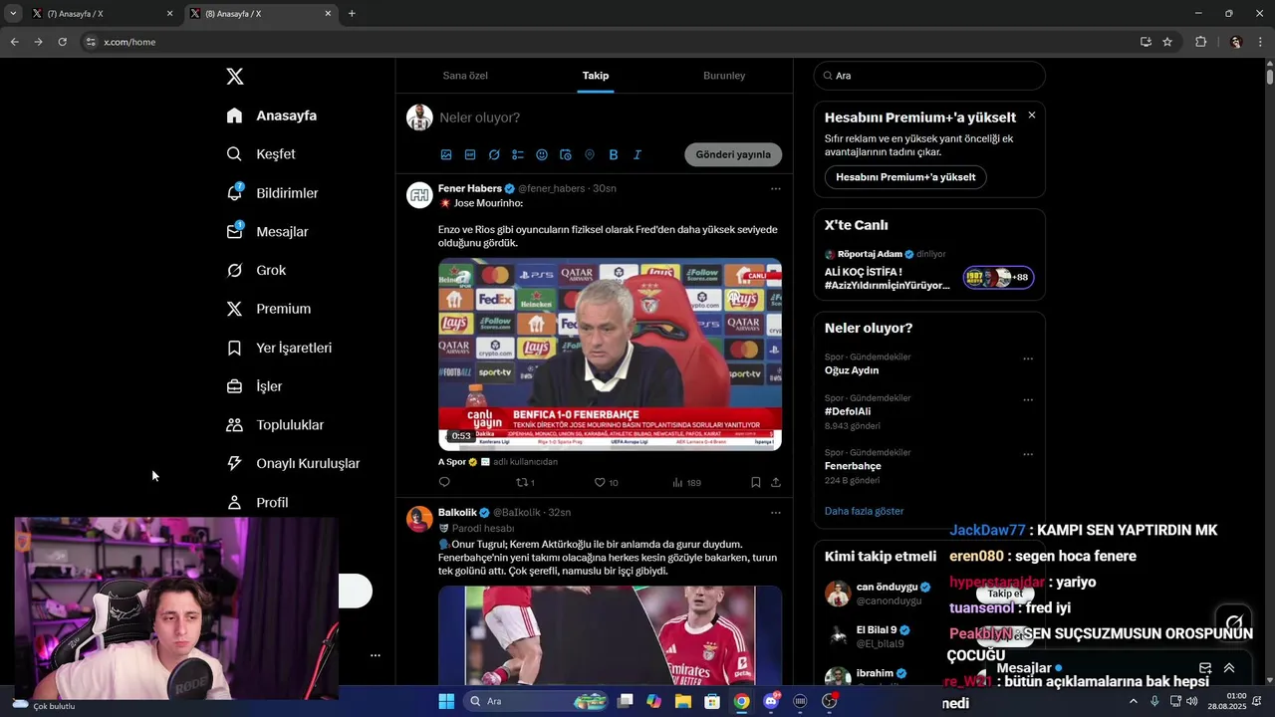The image size is (1275, 717).
Task: Reload the page in Chrome
Action: point(62,42)
